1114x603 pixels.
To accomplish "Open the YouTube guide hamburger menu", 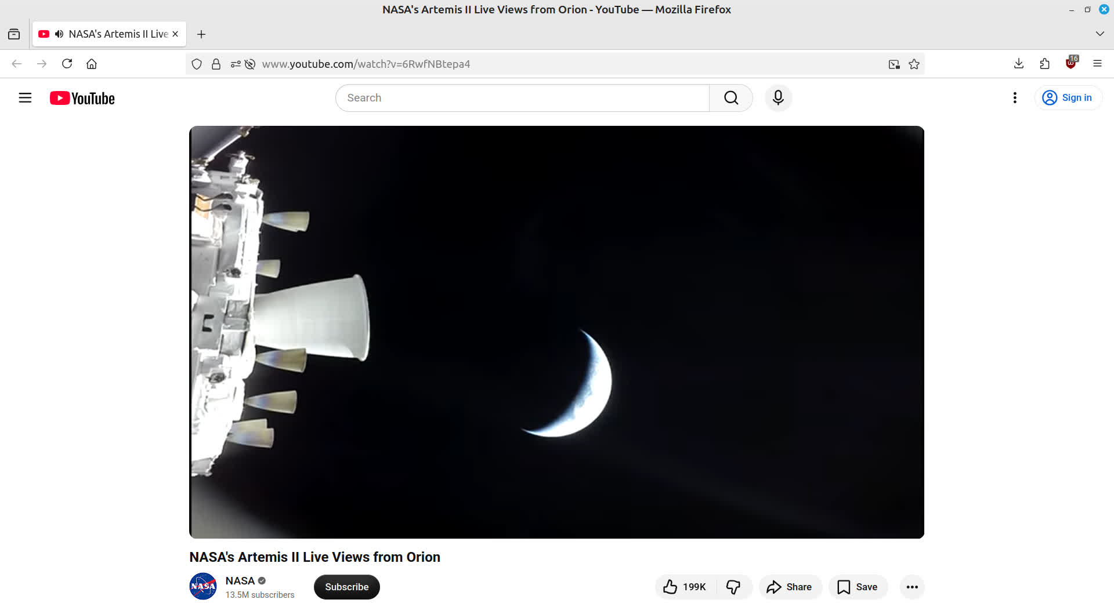I will pyautogui.click(x=25, y=98).
